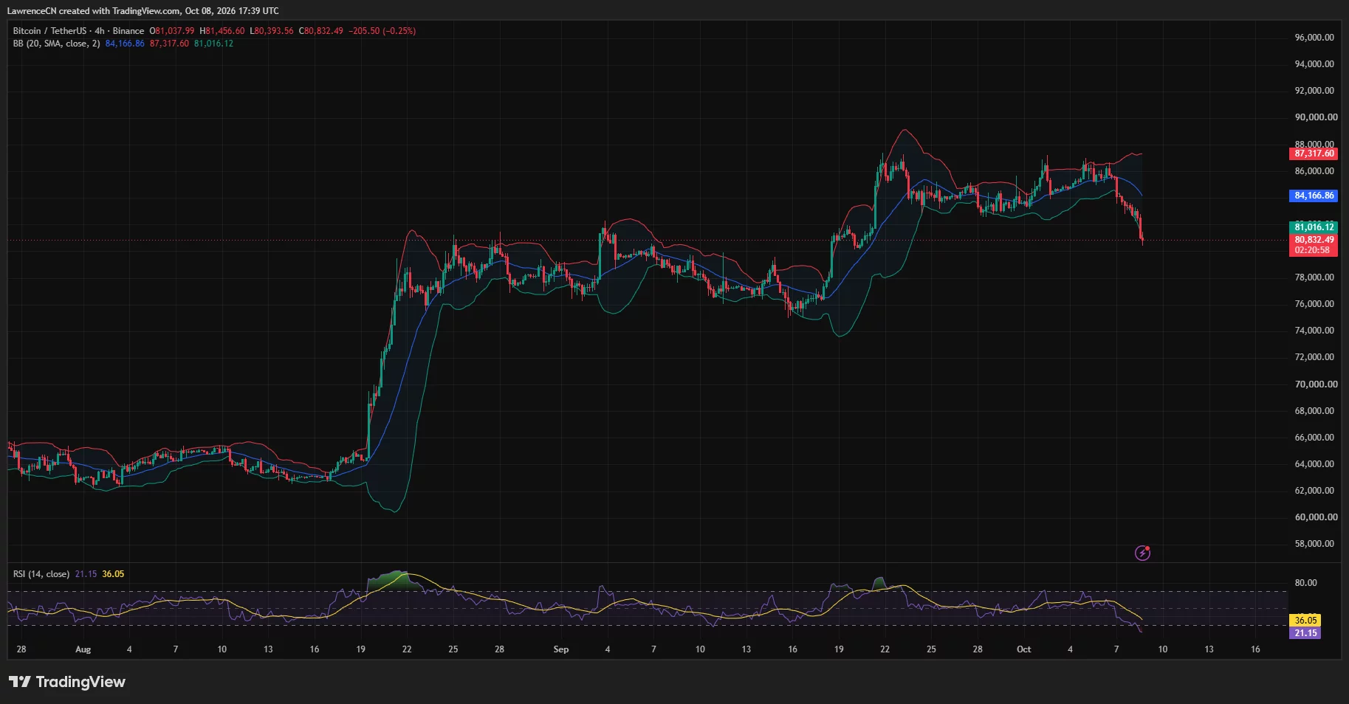Image resolution: width=1349 pixels, height=704 pixels.
Task: Click the low value L80,393.56
Action: [272, 31]
